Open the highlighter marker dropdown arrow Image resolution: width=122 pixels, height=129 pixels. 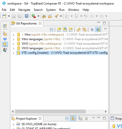point(61,16)
